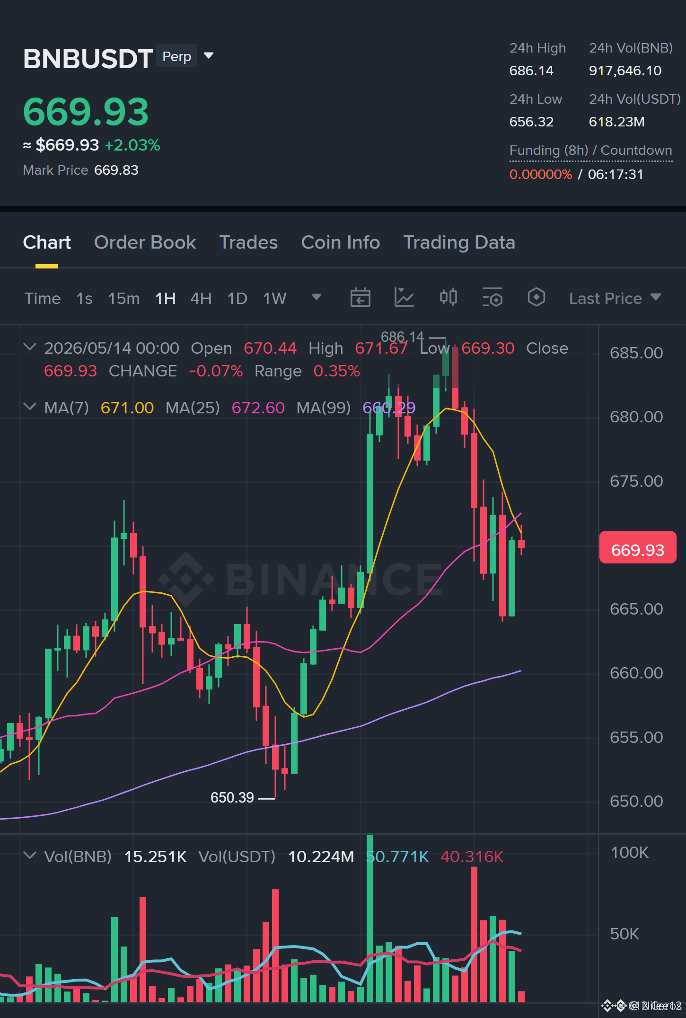Screen dimensions: 686x1018
Task: Collapse the candle OHLC info row
Action: point(29,347)
